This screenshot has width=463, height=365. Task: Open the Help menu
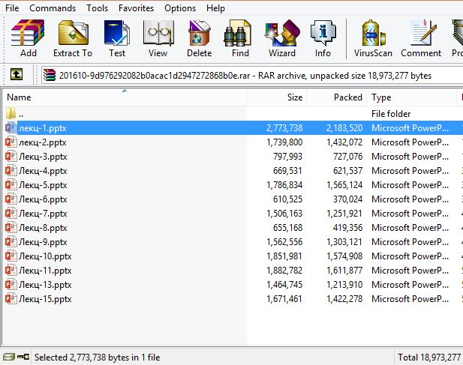click(215, 8)
